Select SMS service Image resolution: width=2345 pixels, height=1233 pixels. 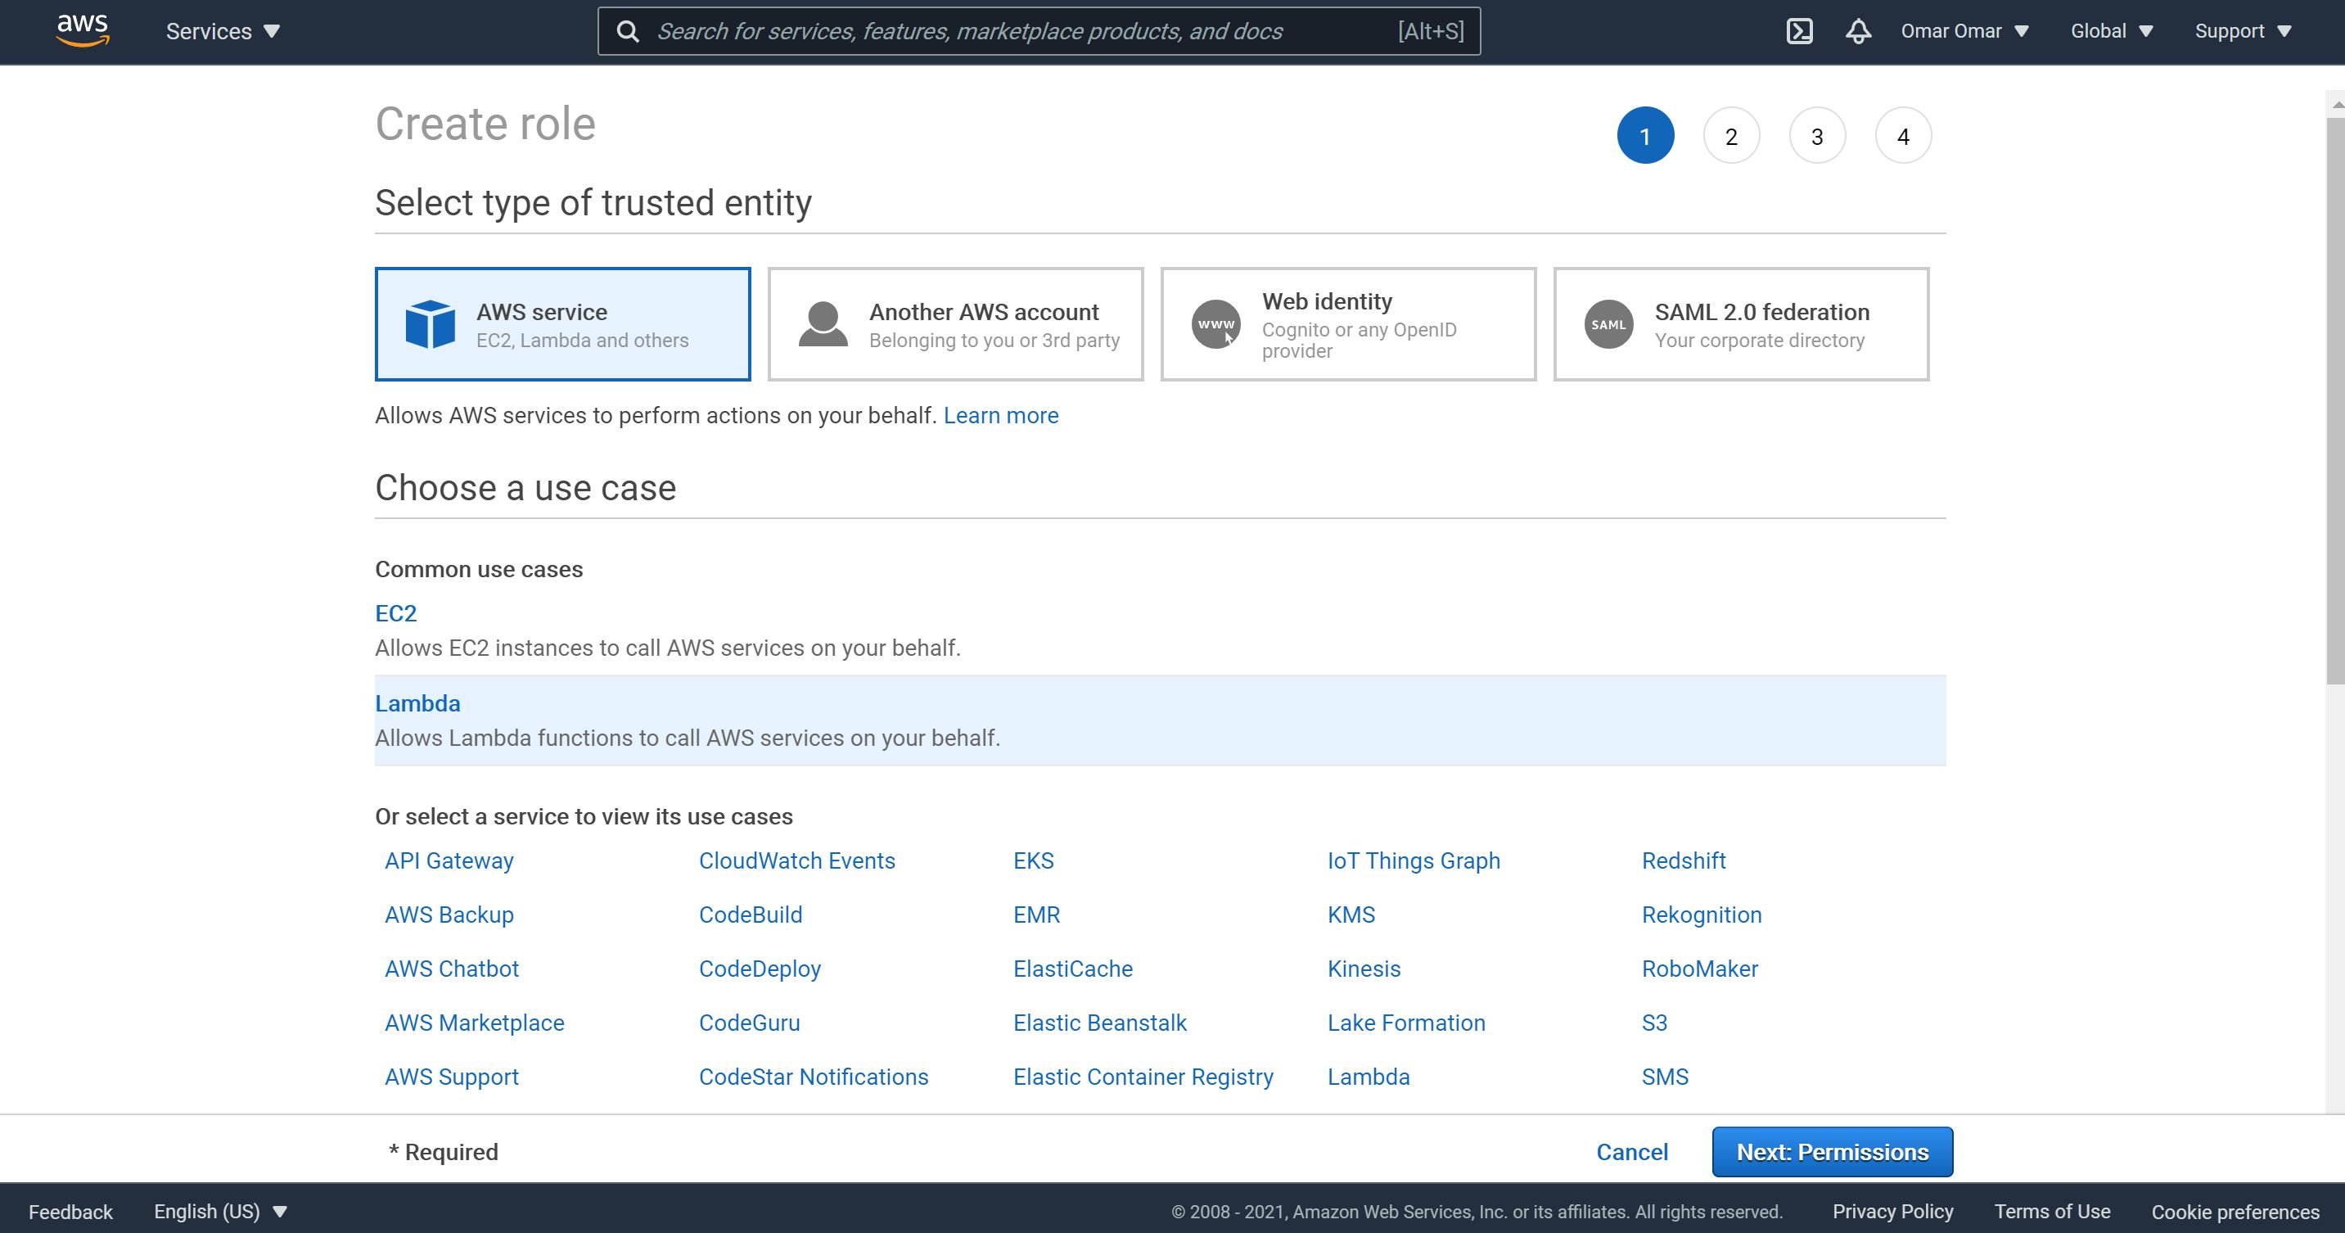(x=1664, y=1077)
